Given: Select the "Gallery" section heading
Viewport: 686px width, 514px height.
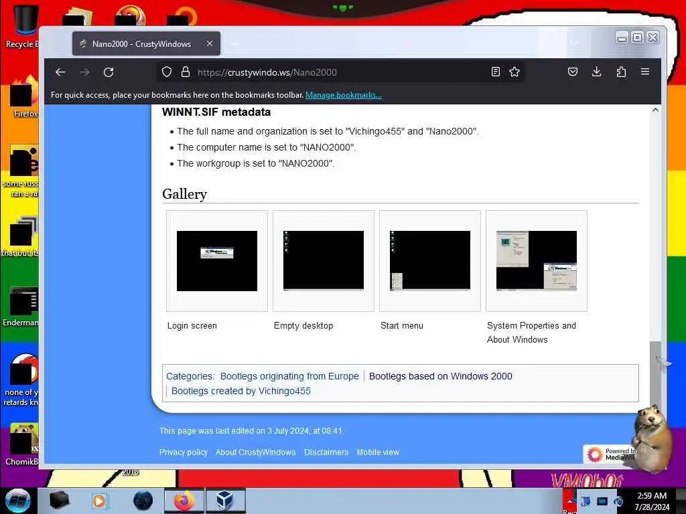Looking at the screenshot, I should tap(184, 193).
